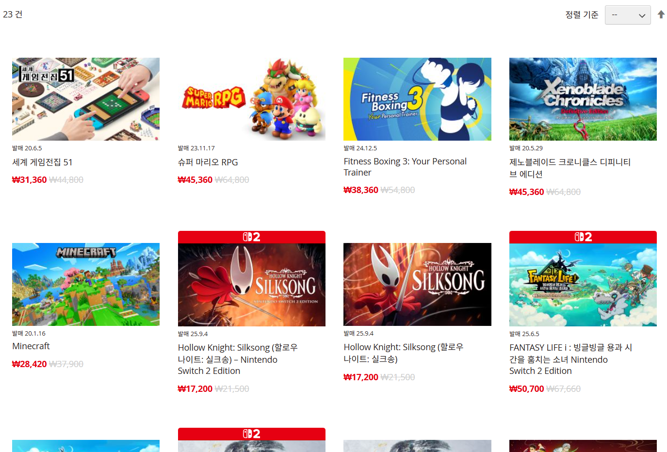Open Silksong Nintendo Switch 2 Edition image
The height and width of the screenshot is (452, 667).
251,285
